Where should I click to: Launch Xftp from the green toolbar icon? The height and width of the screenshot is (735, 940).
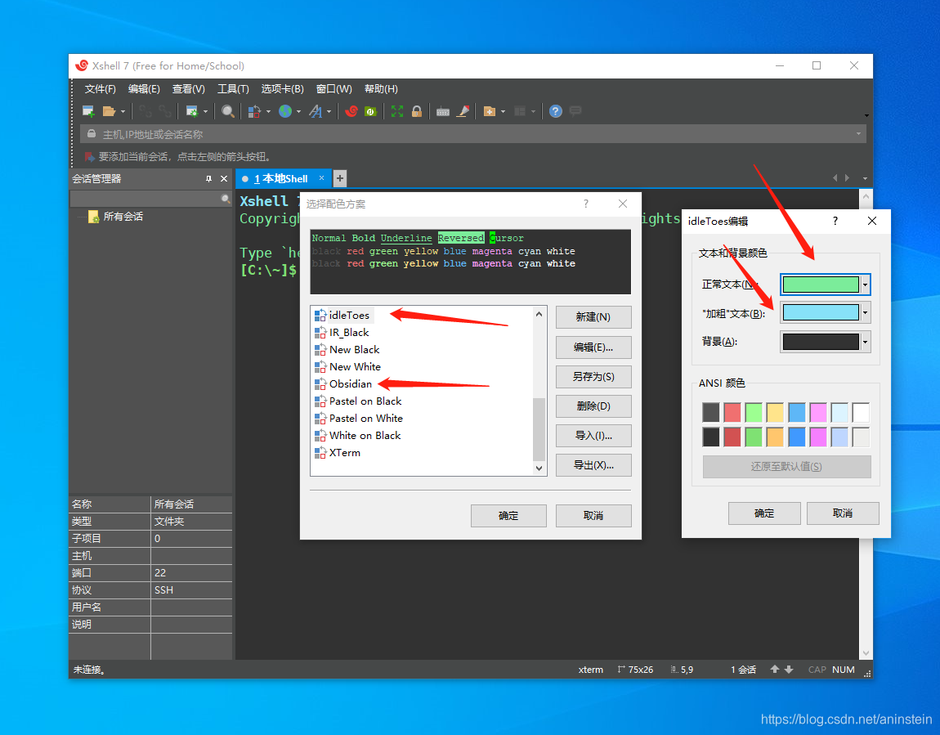click(x=370, y=111)
